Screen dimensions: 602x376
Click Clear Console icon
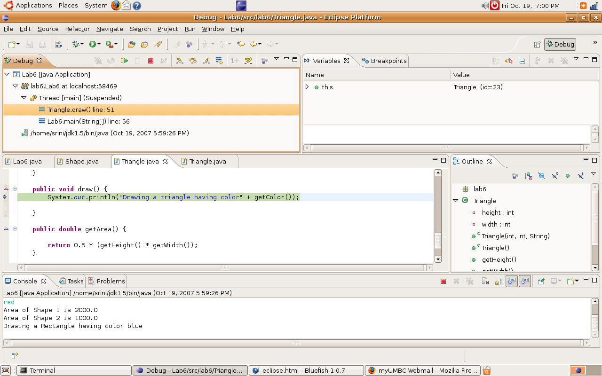click(x=486, y=281)
